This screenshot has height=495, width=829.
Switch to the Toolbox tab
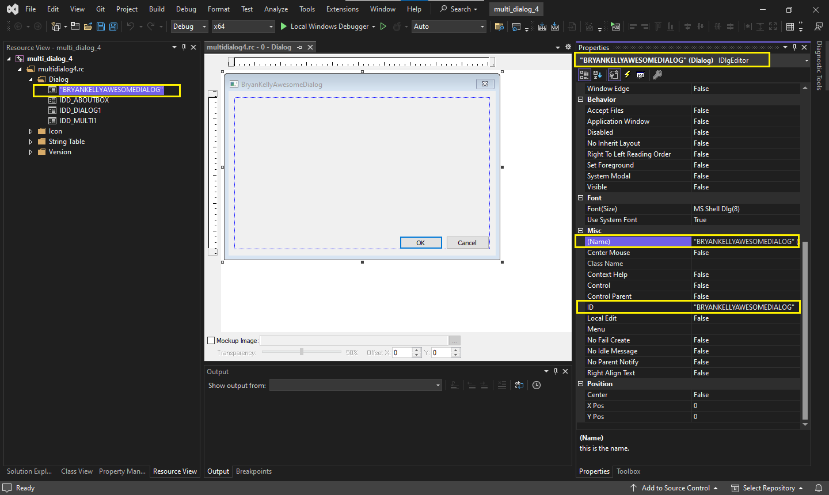(628, 471)
